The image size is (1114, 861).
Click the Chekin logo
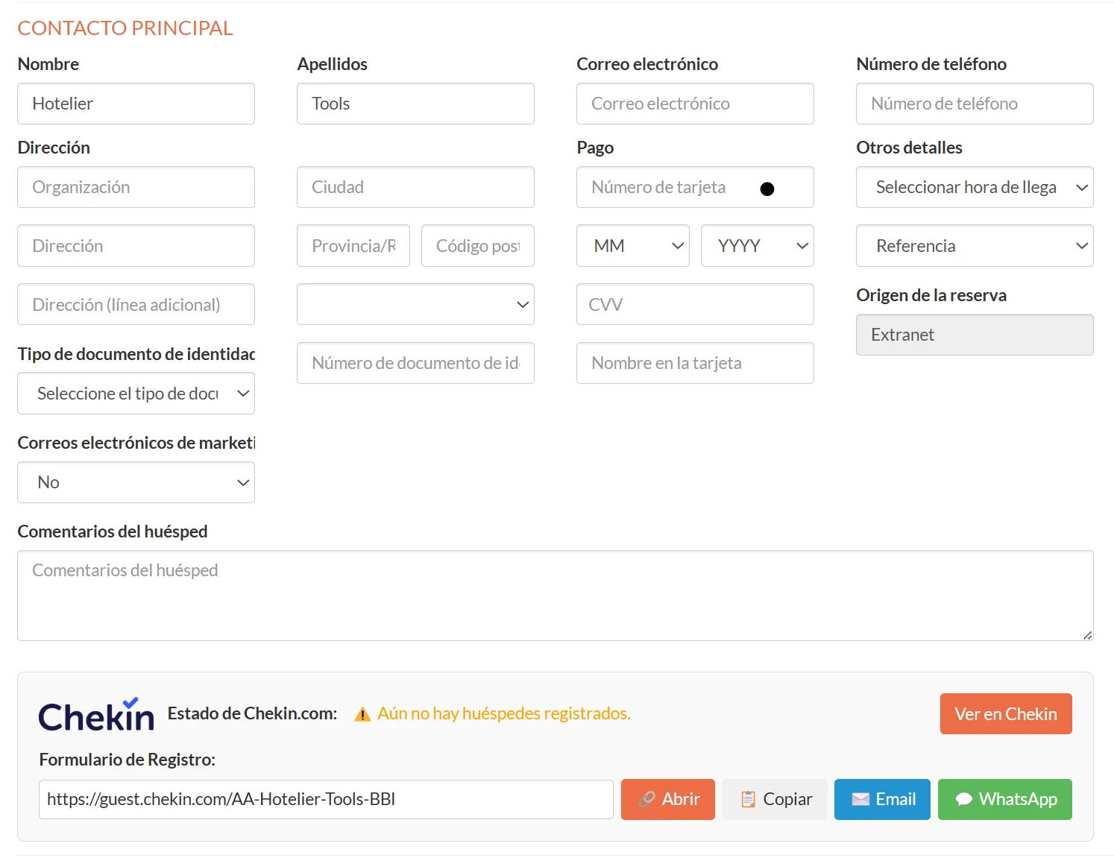(96, 714)
